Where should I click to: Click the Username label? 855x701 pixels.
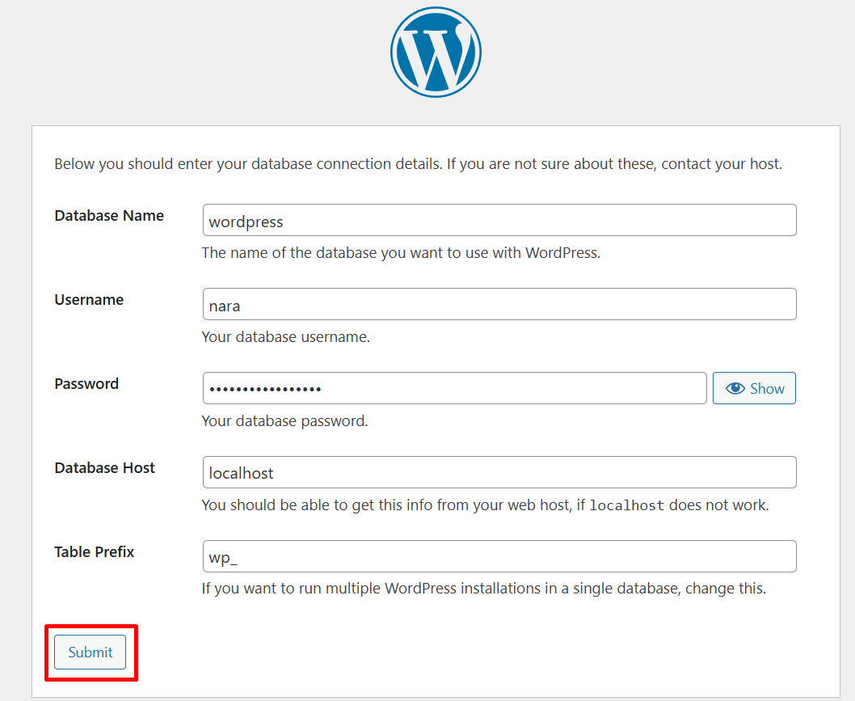click(89, 299)
